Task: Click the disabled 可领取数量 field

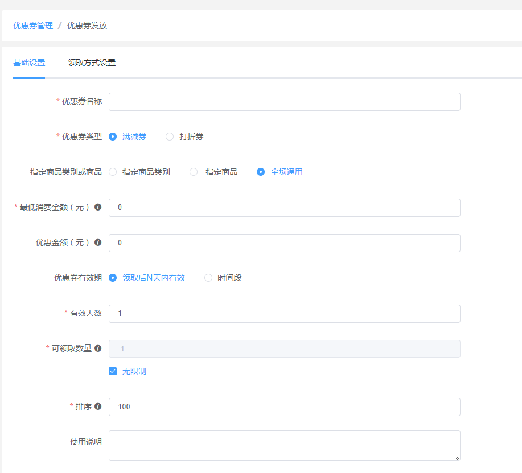Action: (x=284, y=349)
